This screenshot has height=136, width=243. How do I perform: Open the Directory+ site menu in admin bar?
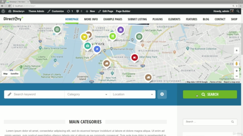pos(16,11)
